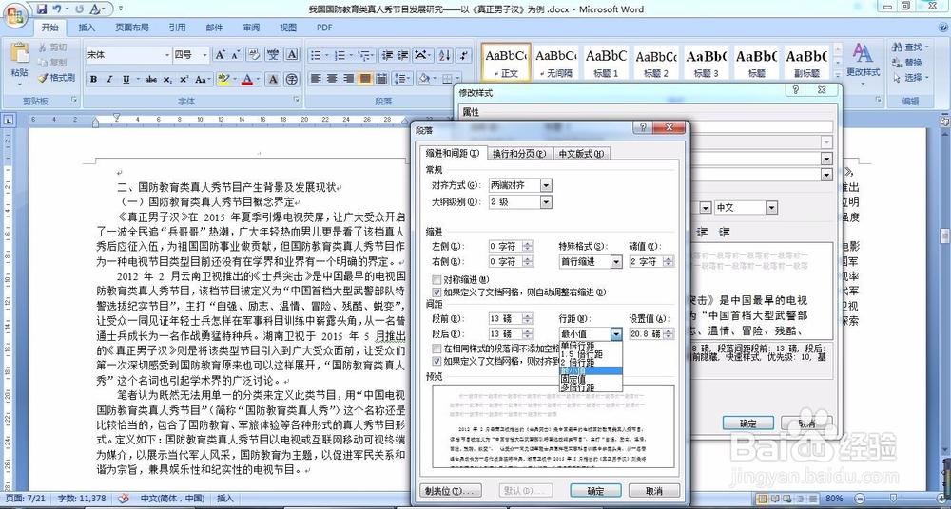Image resolution: width=951 pixels, height=509 pixels.
Task: Click the Cut (剪切) scissors icon
Action: coord(43,47)
